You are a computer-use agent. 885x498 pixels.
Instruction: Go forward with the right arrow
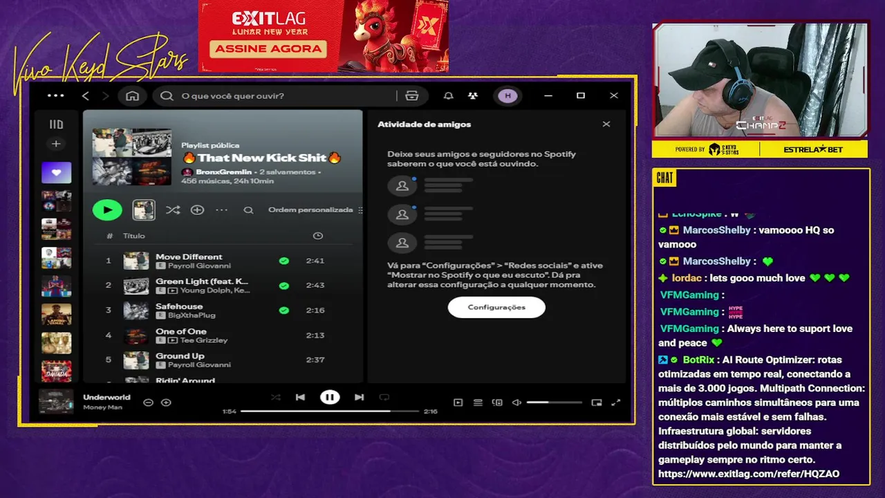105,95
